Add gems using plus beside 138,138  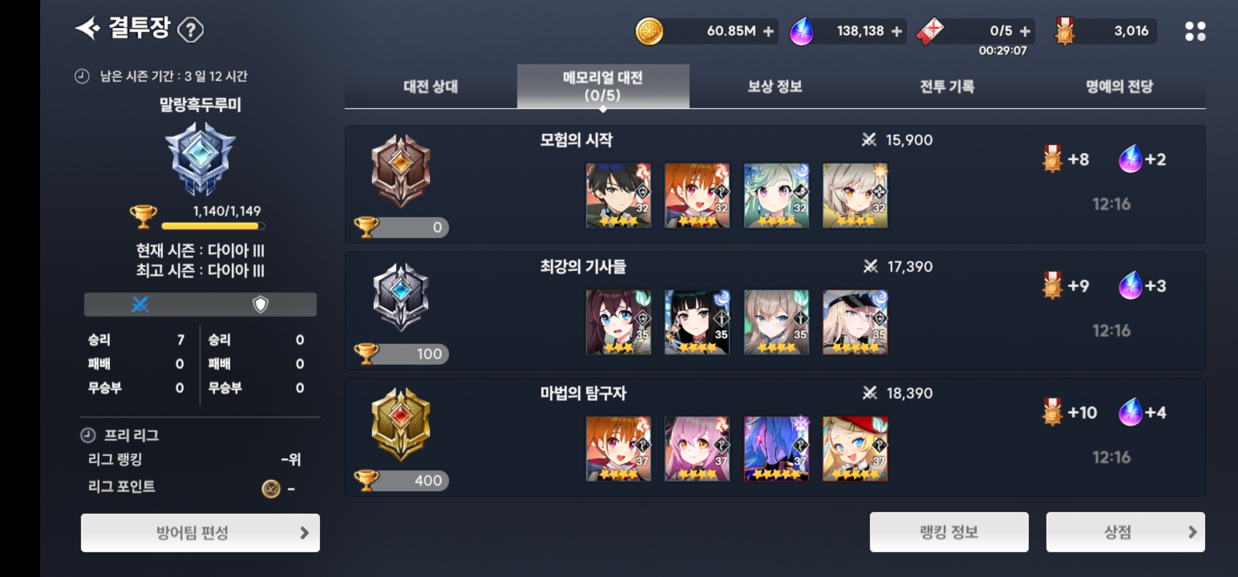coord(897,32)
